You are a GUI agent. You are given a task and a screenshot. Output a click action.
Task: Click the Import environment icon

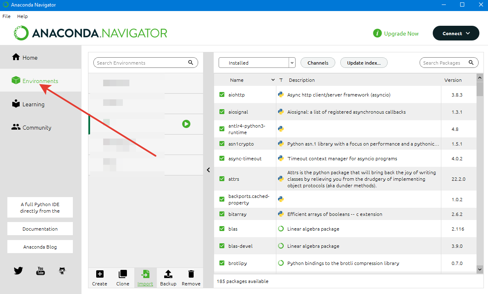pos(145,274)
